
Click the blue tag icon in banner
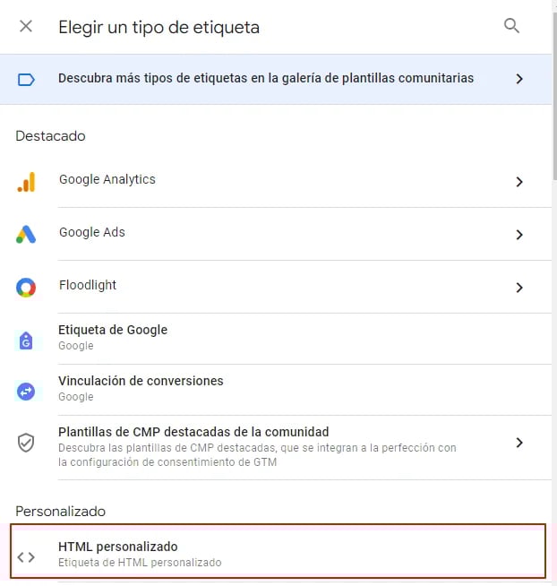(x=26, y=79)
